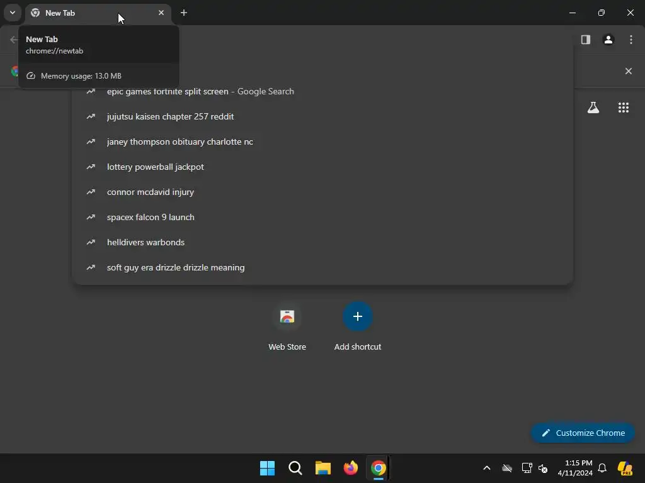Viewport: 645px width, 483px height.
Task: Open the Google apps grid
Action: tap(624, 108)
